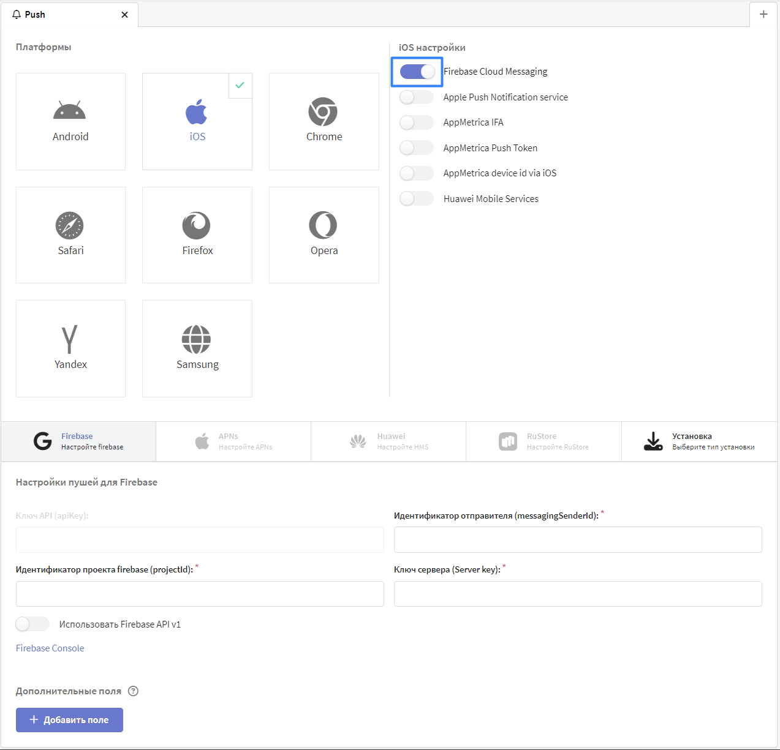Open help for additional fields
The image size is (780, 750).
coord(133,691)
